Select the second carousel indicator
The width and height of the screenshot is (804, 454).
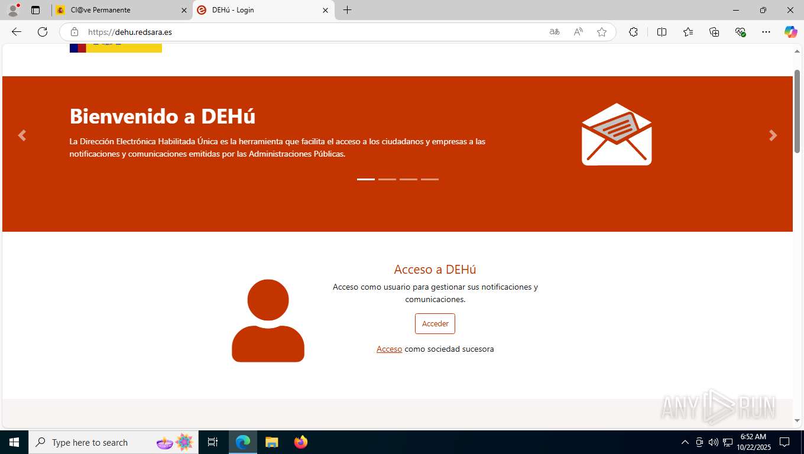click(x=387, y=179)
